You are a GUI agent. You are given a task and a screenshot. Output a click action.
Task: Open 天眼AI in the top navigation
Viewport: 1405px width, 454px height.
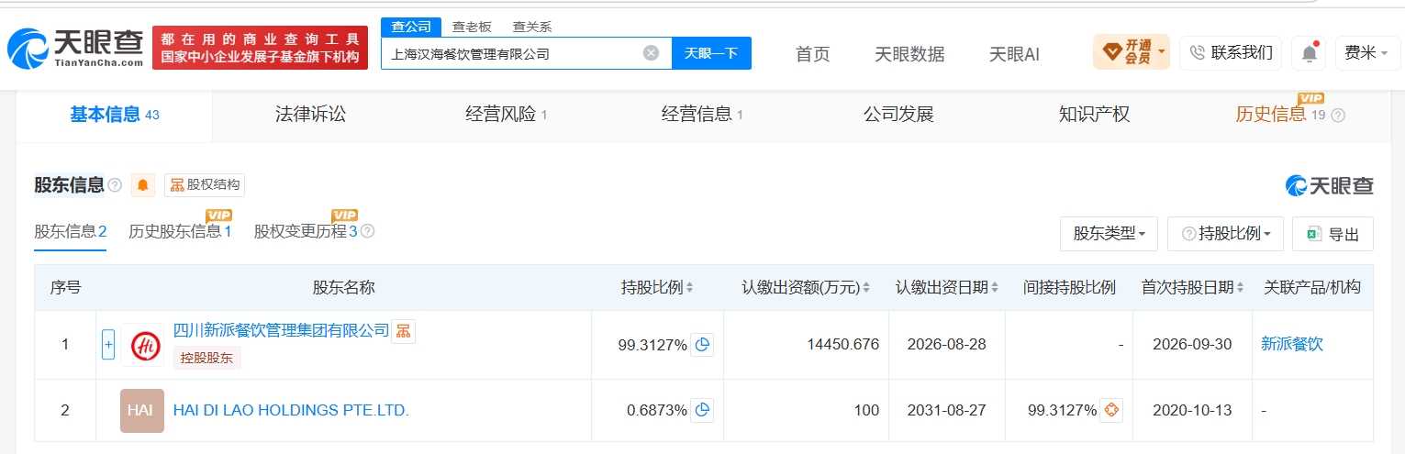[1014, 54]
